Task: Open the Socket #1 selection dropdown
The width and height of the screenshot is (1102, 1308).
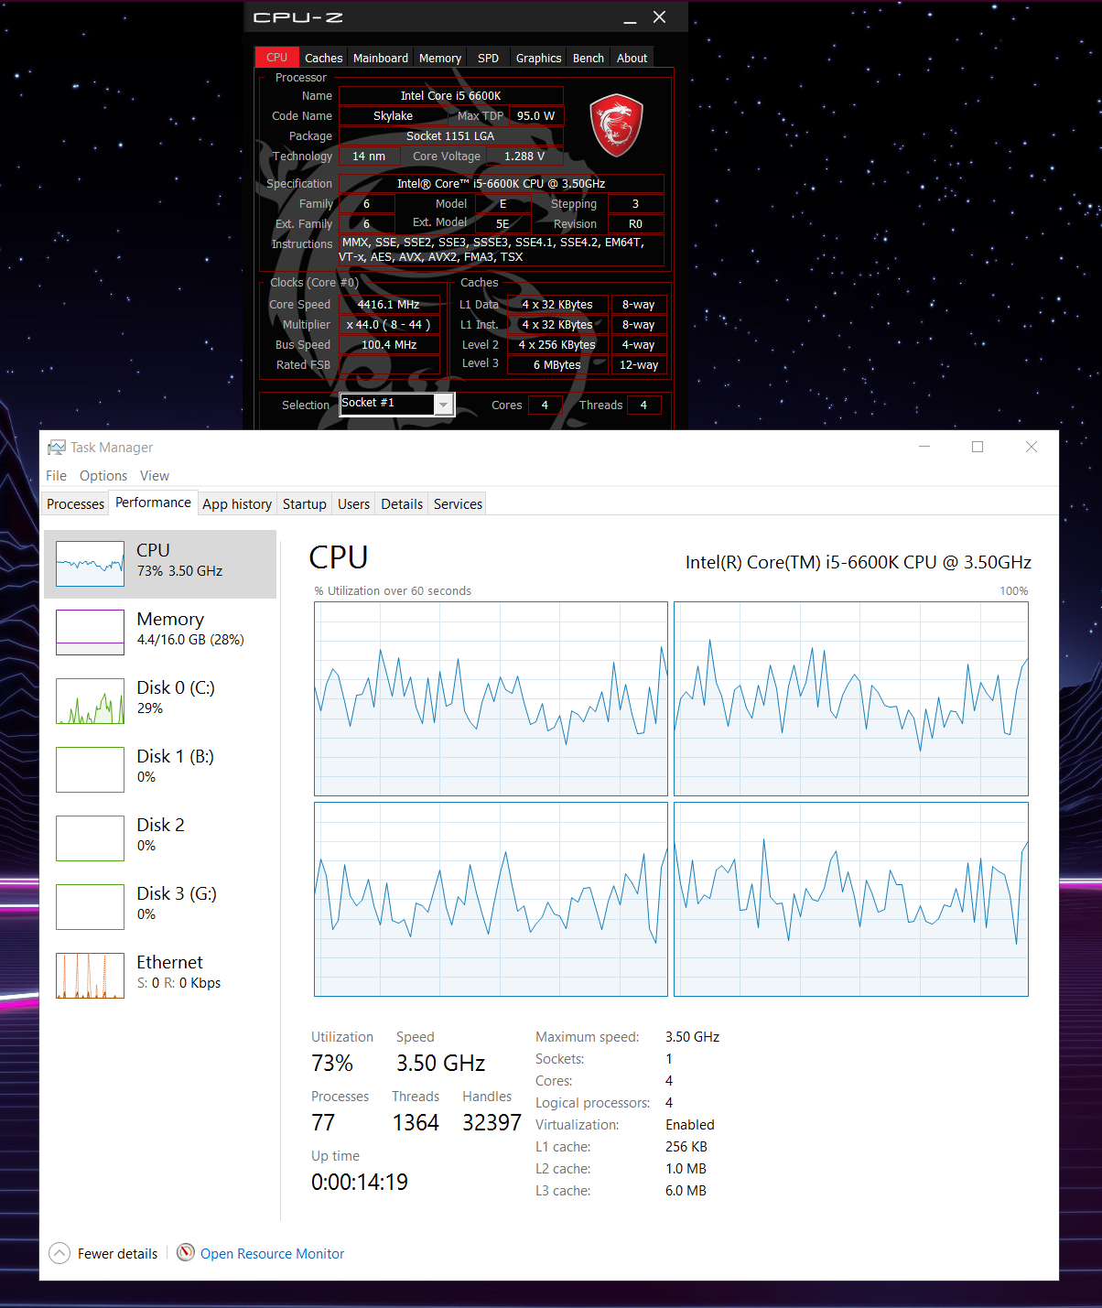Action: coord(444,404)
